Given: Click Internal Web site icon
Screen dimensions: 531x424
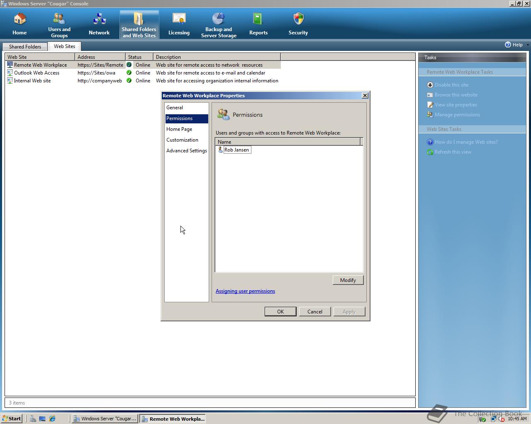Looking at the screenshot, I should click(10, 80).
